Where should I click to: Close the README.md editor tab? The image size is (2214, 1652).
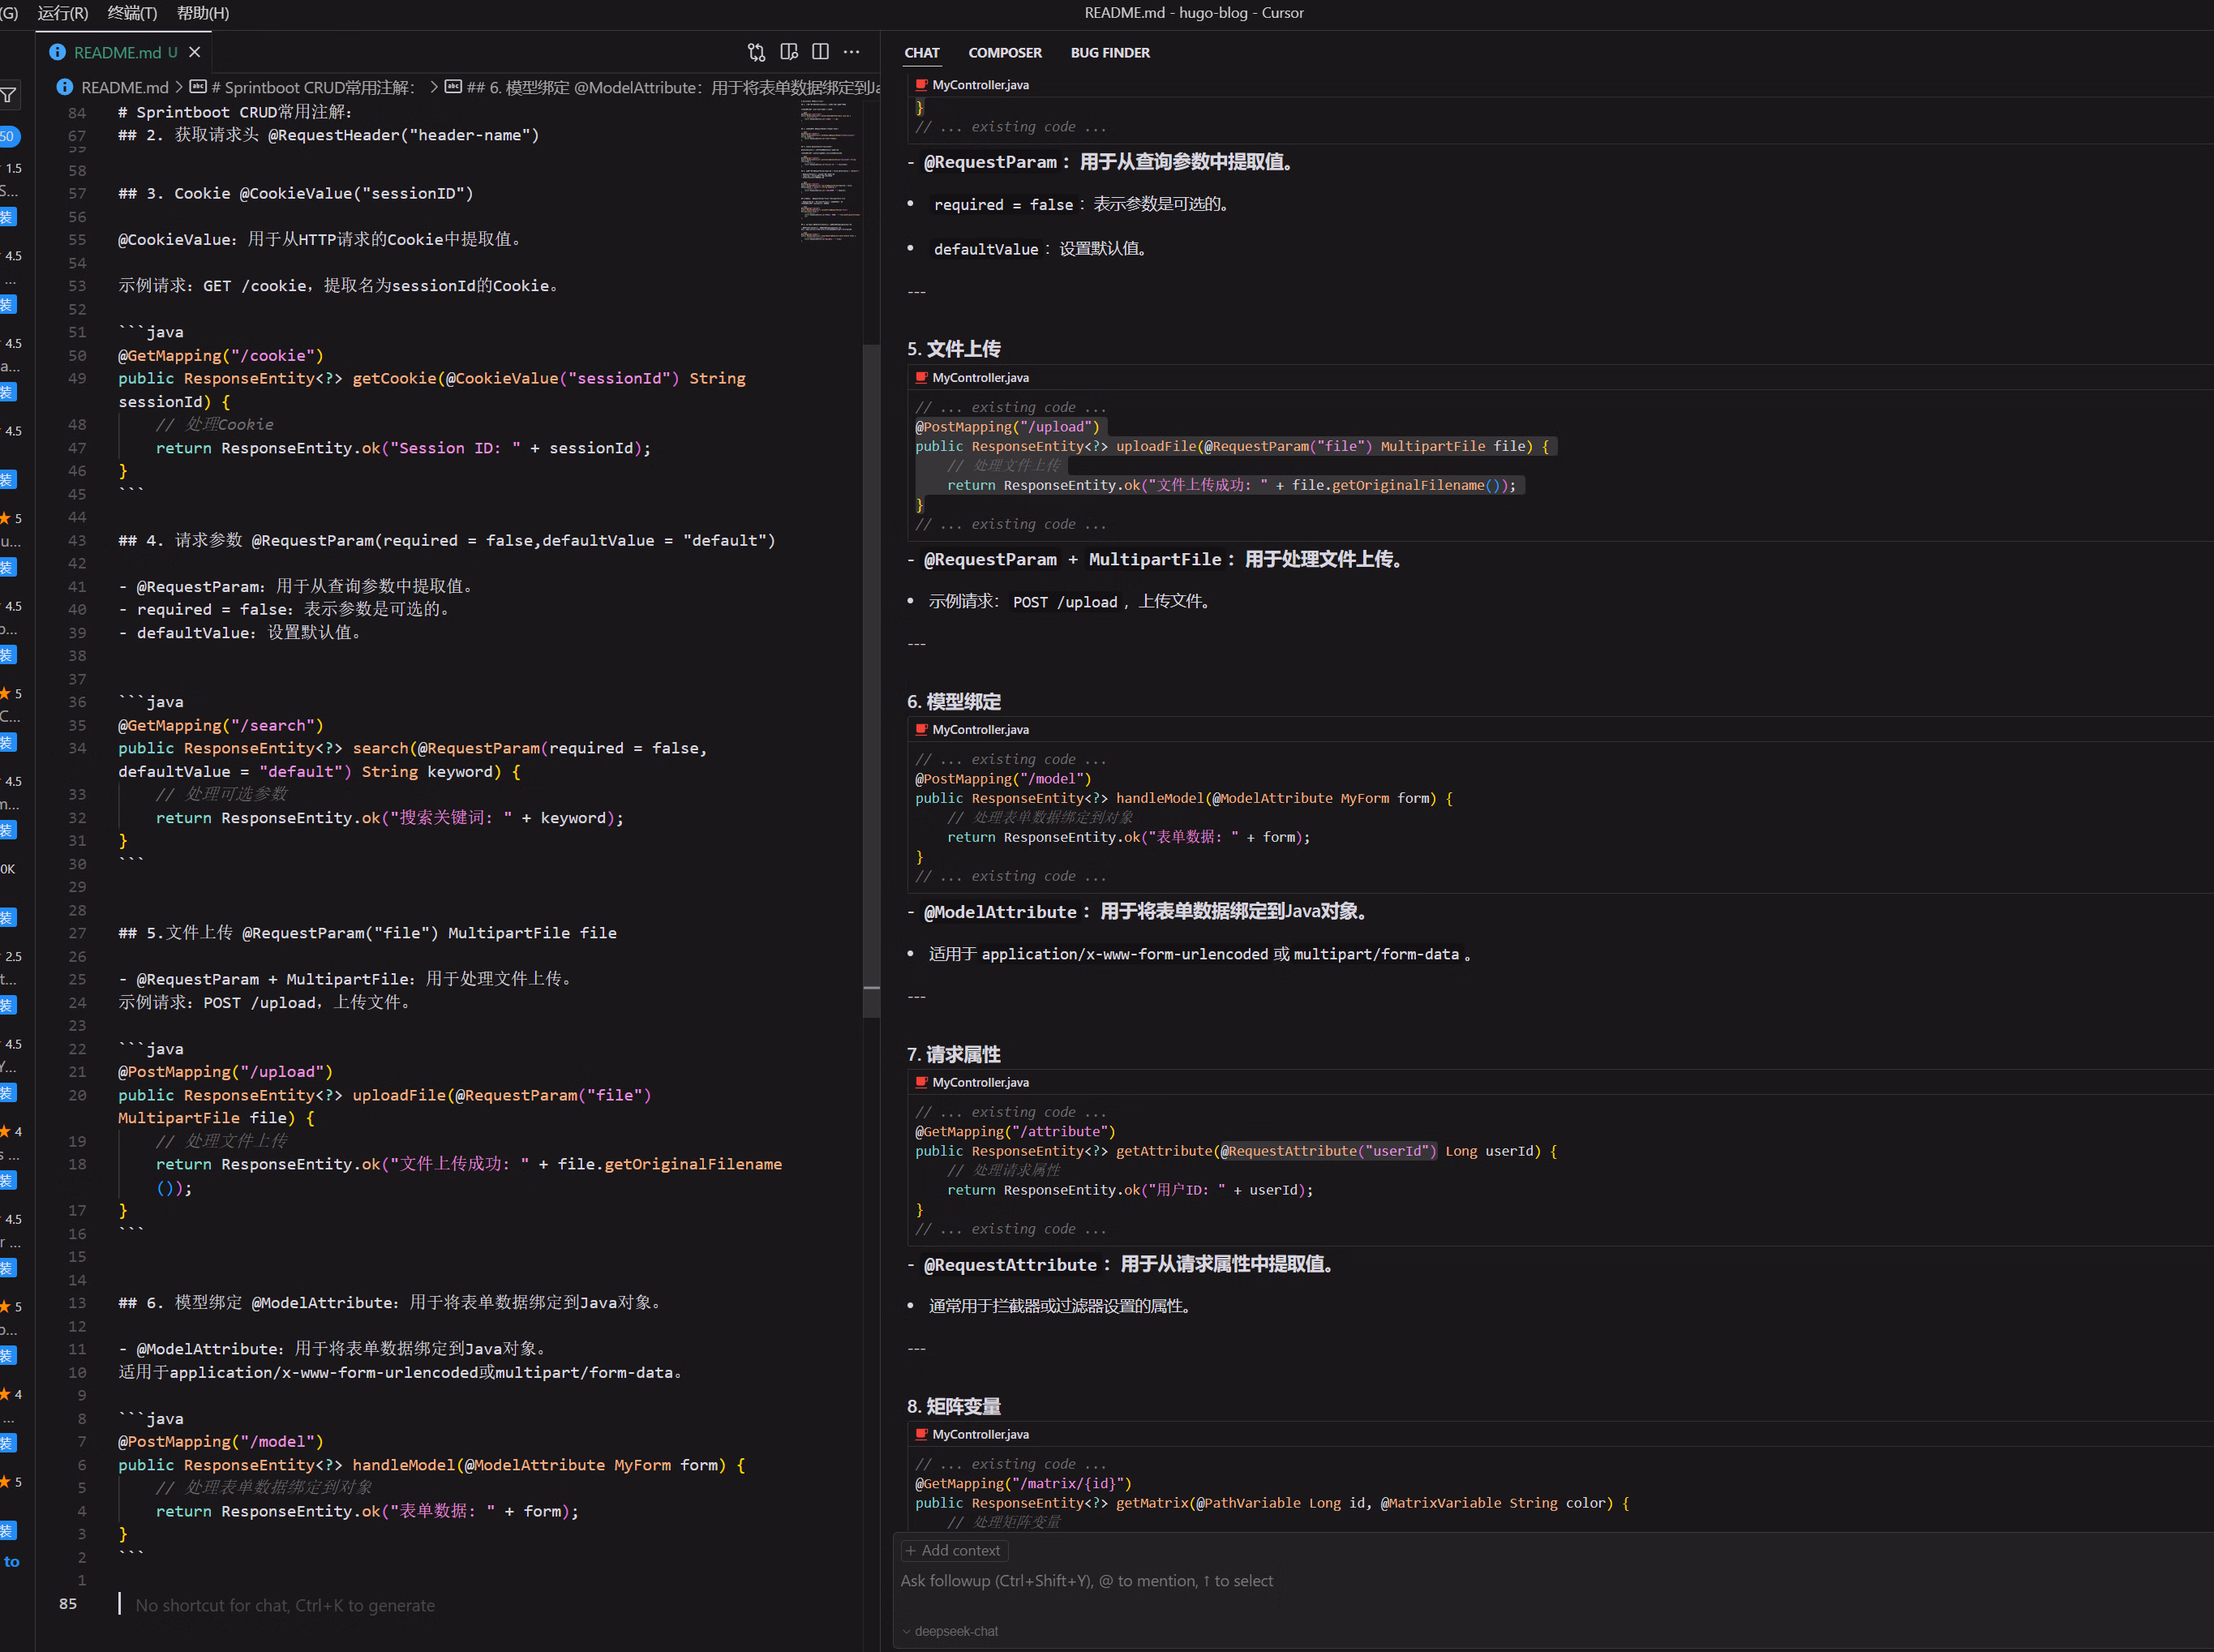tap(195, 52)
